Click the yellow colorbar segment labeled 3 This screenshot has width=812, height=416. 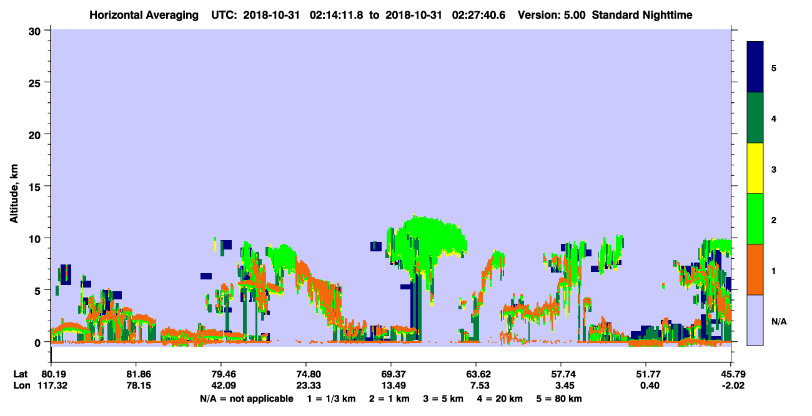click(755, 168)
